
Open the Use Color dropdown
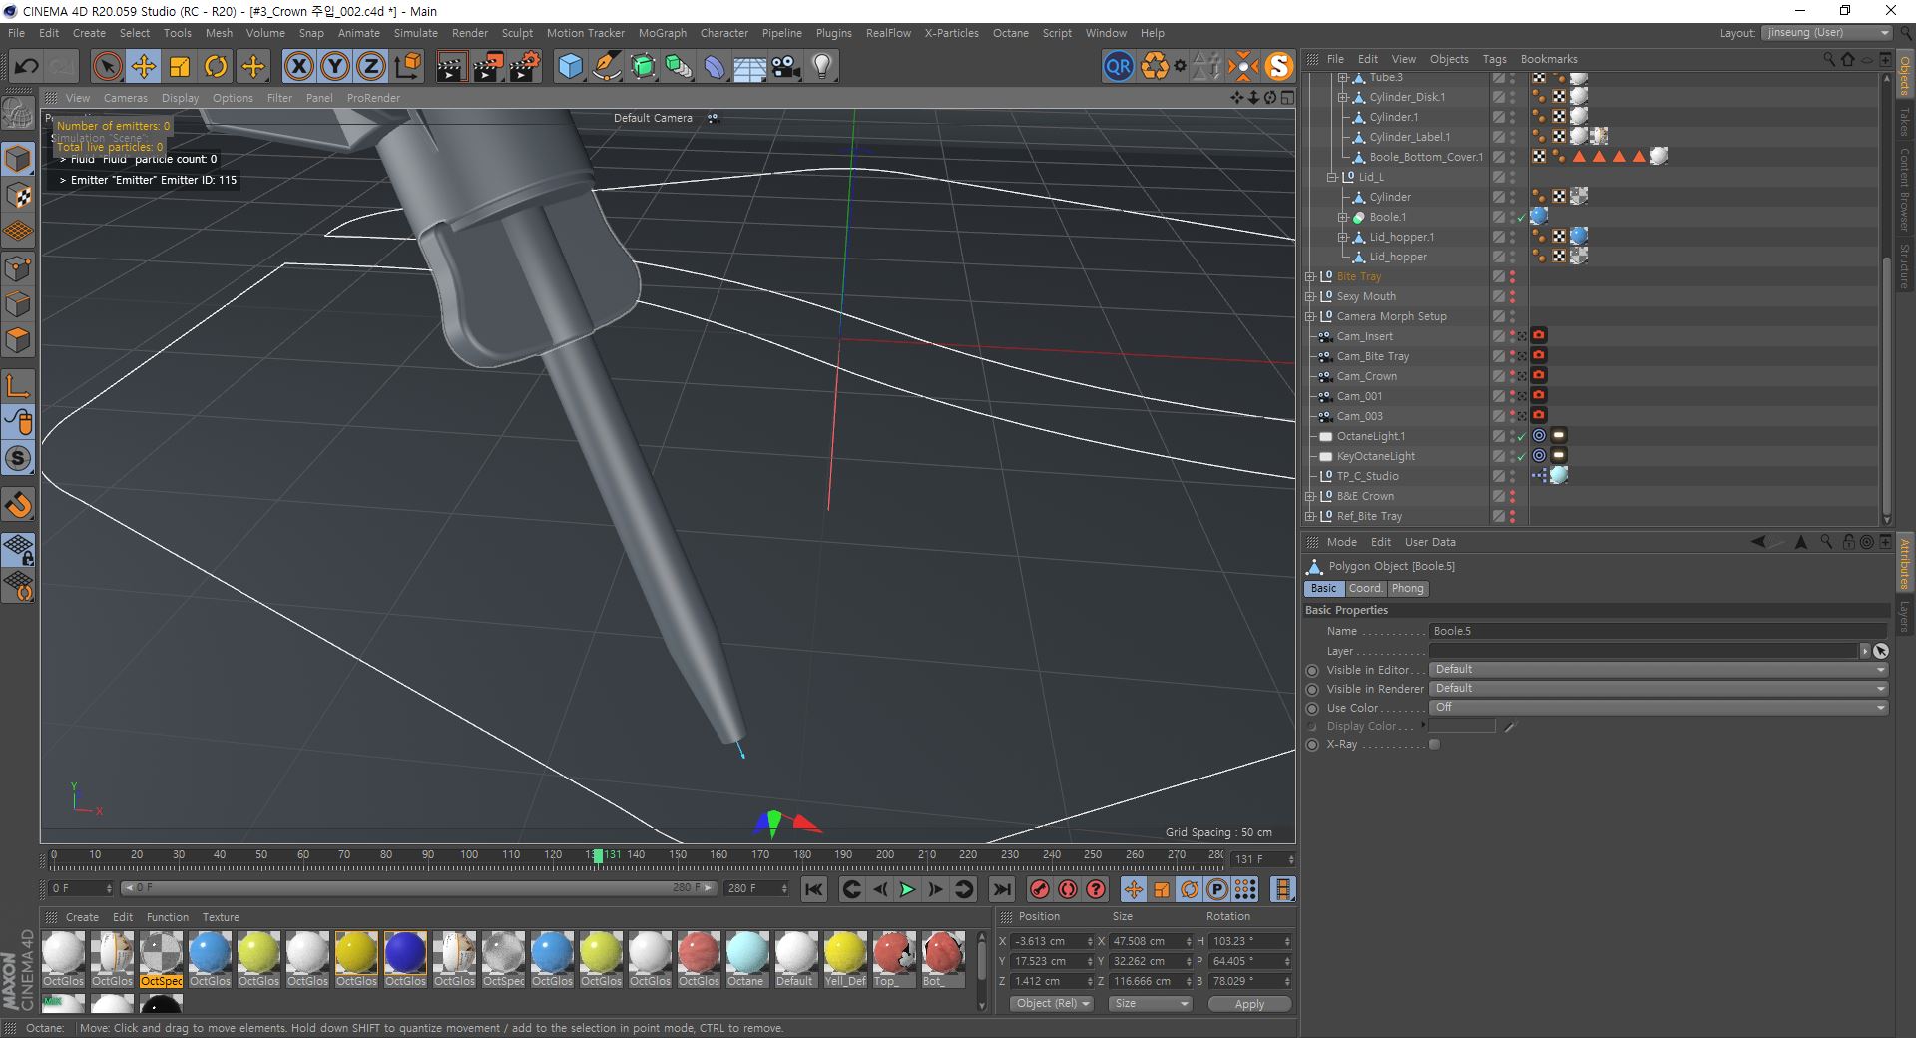click(1659, 708)
